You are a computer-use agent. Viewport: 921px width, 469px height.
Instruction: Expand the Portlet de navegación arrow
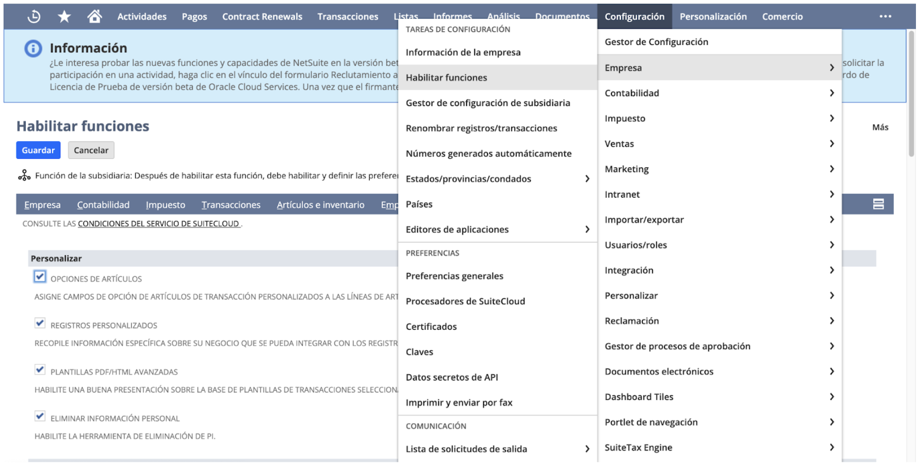point(832,422)
